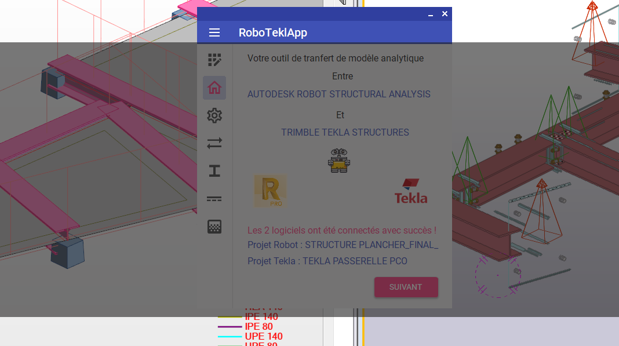Open the dashed line icon in sidebar
Viewport: 619px width, 346px height.
click(x=214, y=199)
